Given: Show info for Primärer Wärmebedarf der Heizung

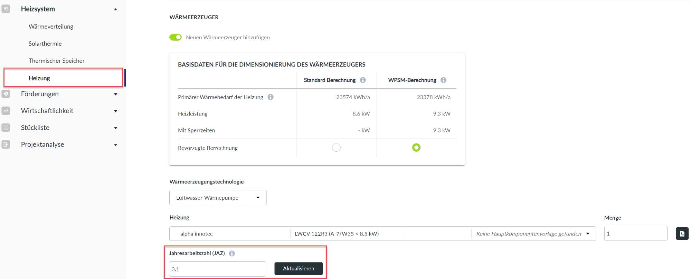Looking at the screenshot, I should (x=271, y=97).
